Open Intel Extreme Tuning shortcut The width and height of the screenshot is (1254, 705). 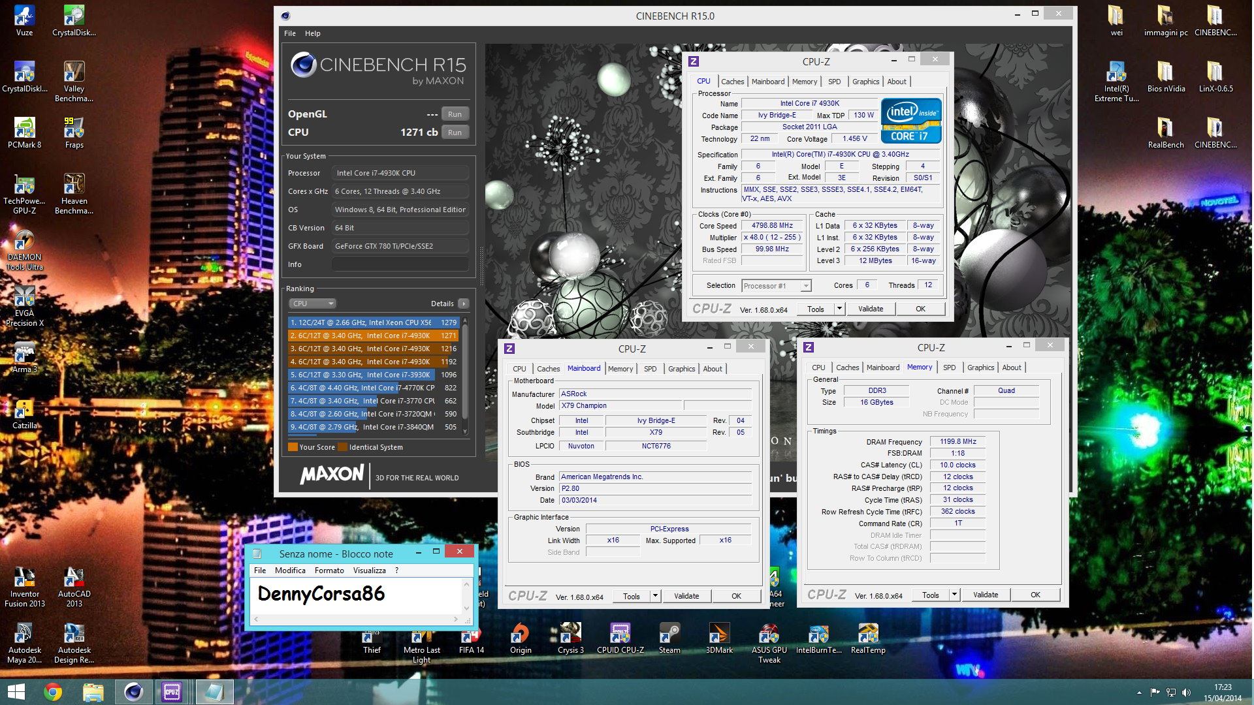(1116, 82)
